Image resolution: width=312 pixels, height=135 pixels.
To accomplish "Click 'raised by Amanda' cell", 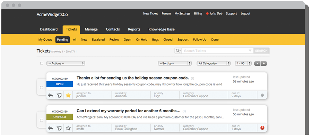I will point(131,95).
